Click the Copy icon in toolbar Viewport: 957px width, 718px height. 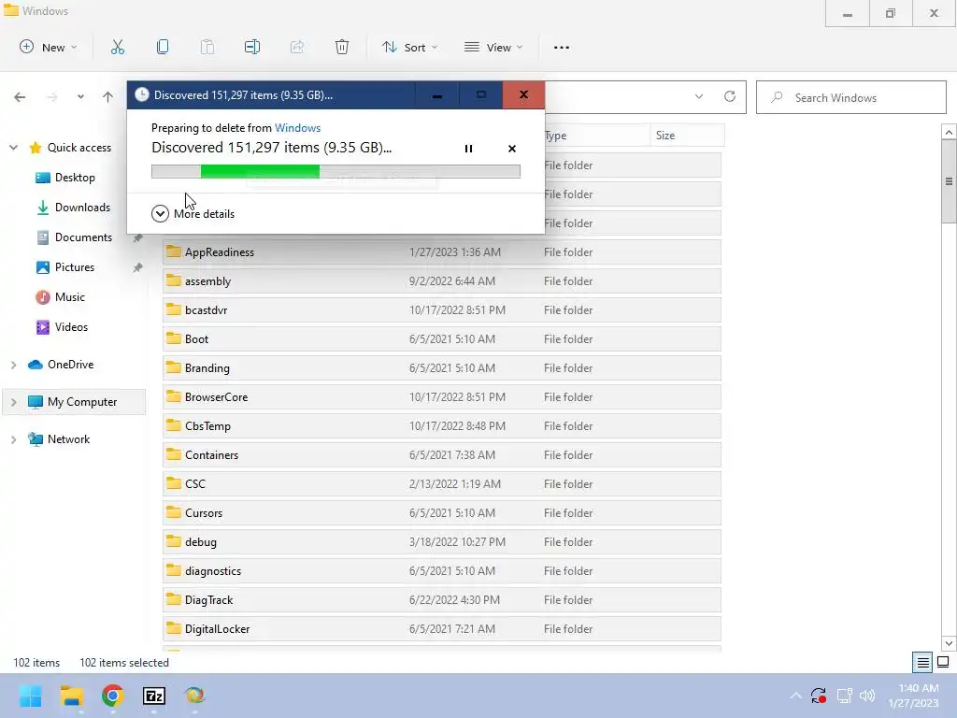click(163, 47)
